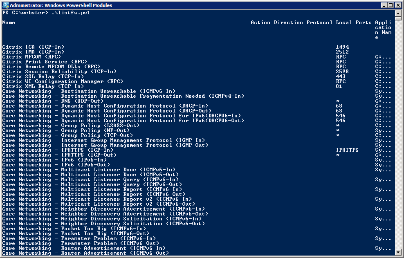The width and height of the screenshot is (404, 258).
Task: Close the PowerShell Modules window
Action: [x=398, y=5]
